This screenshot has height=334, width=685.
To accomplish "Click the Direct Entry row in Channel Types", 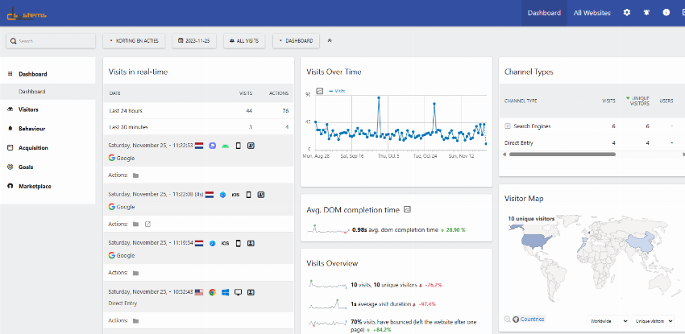I will pyautogui.click(x=592, y=142).
